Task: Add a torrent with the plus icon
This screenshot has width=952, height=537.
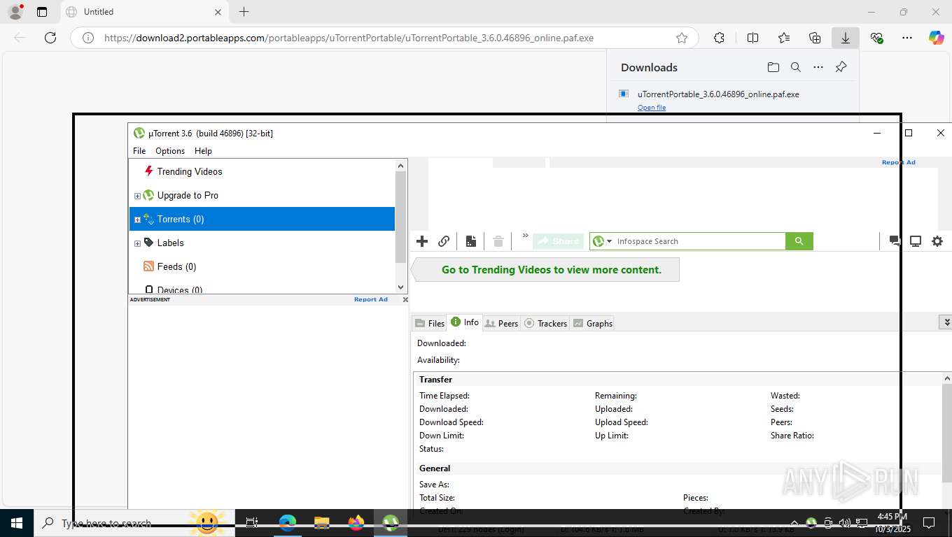Action: pos(422,241)
